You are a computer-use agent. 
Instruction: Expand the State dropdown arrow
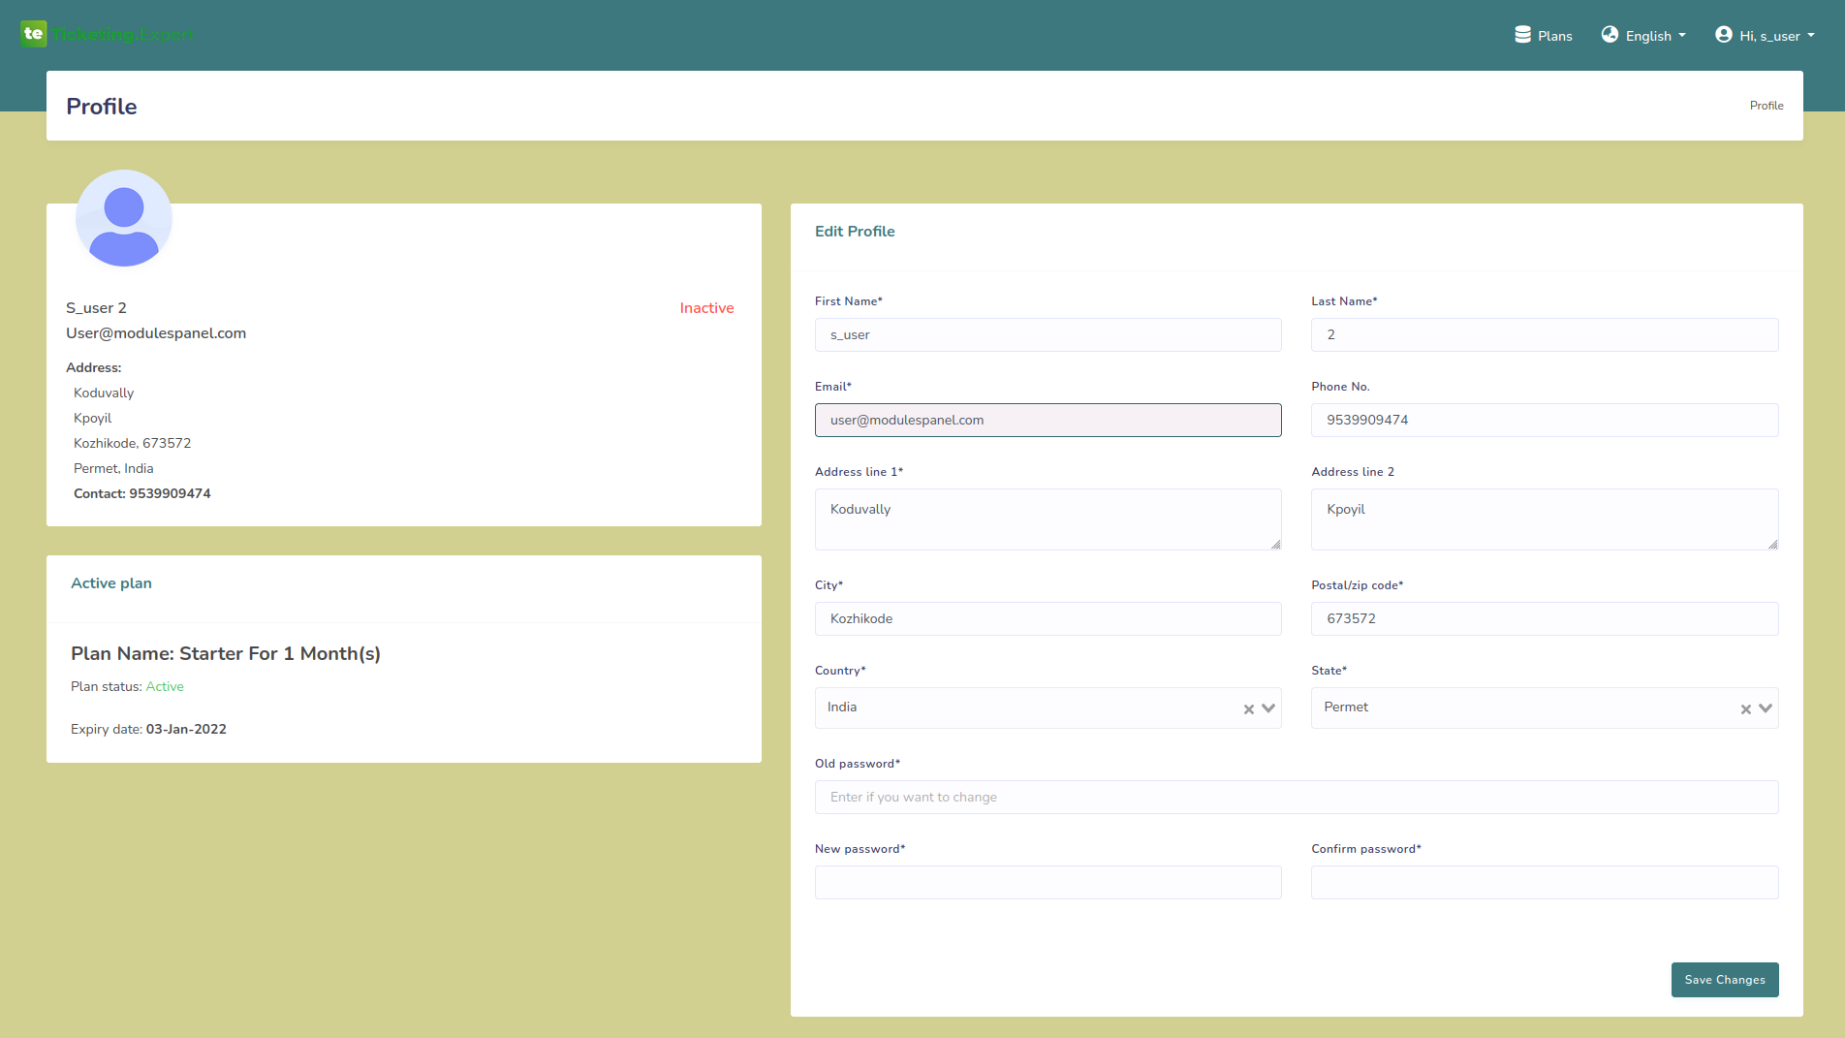tap(1766, 708)
